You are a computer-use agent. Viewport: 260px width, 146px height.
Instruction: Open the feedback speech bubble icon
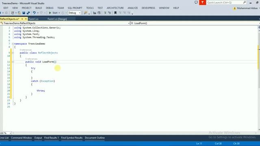coord(196,2)
